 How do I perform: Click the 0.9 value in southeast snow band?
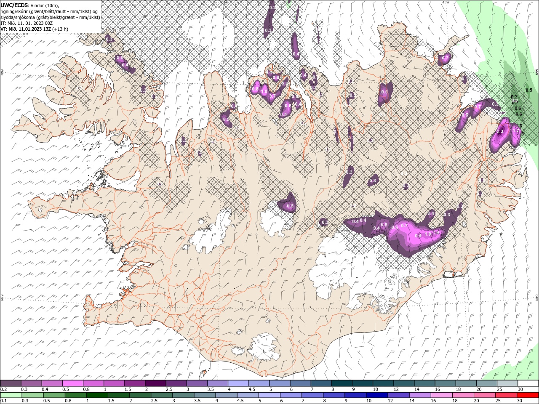418,236
